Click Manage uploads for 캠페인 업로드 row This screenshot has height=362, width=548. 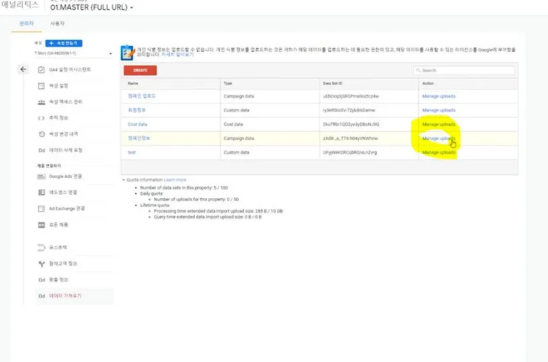pyautogui.click(x=439, y=96)
